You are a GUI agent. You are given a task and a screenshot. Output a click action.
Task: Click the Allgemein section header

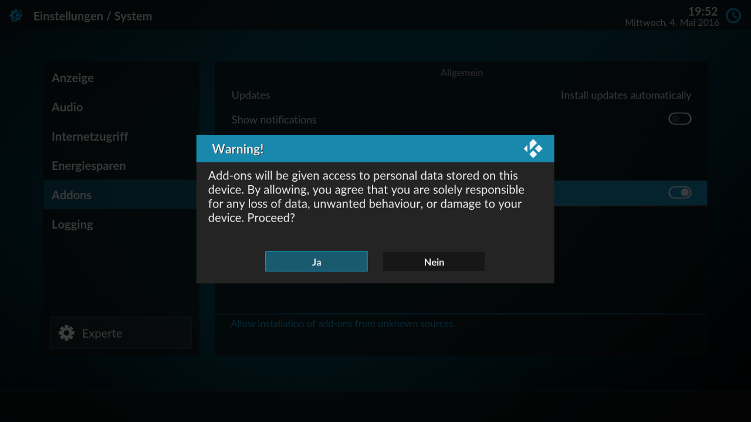[x=461, y=73]
